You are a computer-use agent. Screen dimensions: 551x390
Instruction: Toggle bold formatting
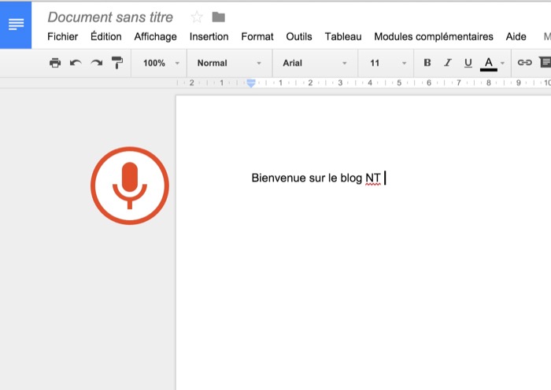(427, 63)
